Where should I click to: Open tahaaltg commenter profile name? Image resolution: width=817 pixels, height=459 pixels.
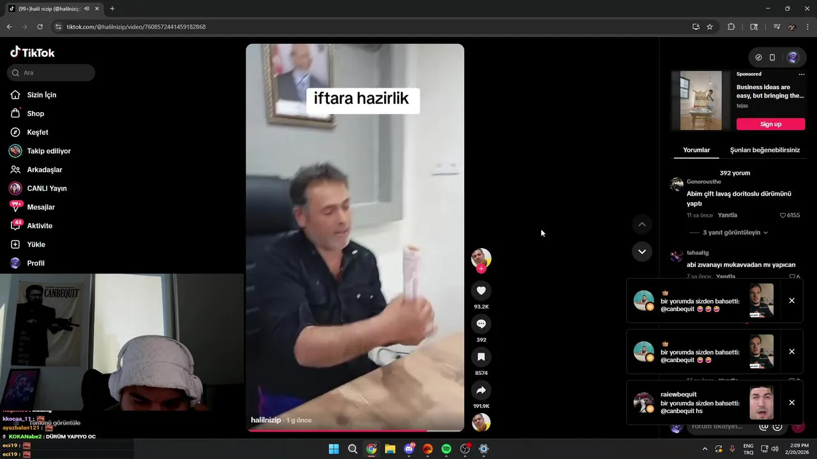(698, 253)
